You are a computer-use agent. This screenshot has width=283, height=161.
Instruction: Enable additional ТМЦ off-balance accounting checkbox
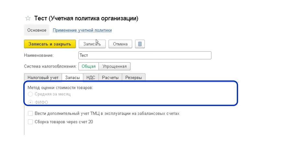(x=30, y=114)
